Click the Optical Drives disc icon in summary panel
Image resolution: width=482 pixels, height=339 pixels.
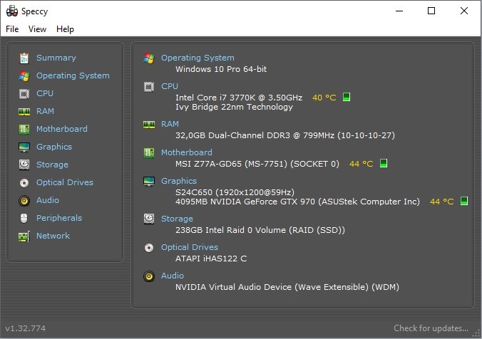[149, 248]
